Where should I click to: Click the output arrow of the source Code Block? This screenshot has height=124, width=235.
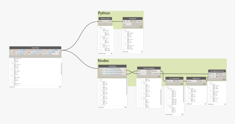(60, 50)
